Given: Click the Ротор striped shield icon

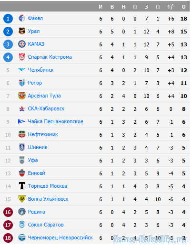Looking at the screenshot, I should pos(22,83).
